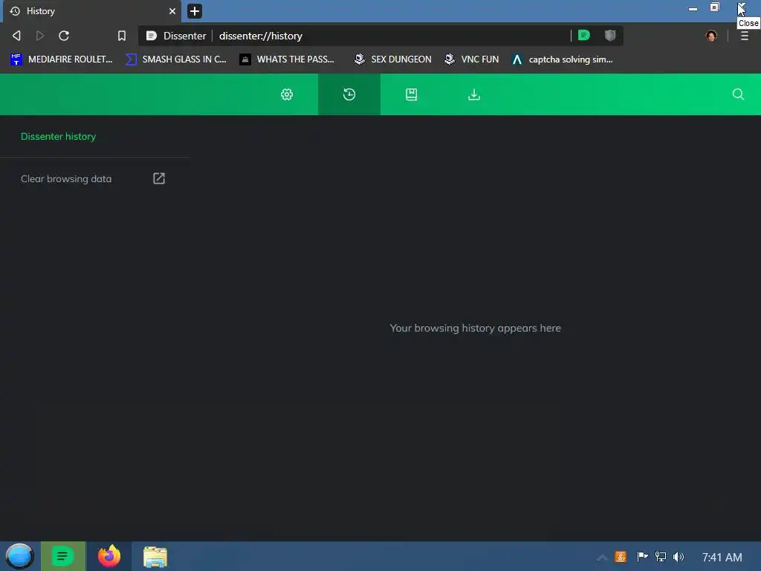The image size is (761, 571).
Task: Click the forward navigation arrow
Action: click(x=40, y=36)
